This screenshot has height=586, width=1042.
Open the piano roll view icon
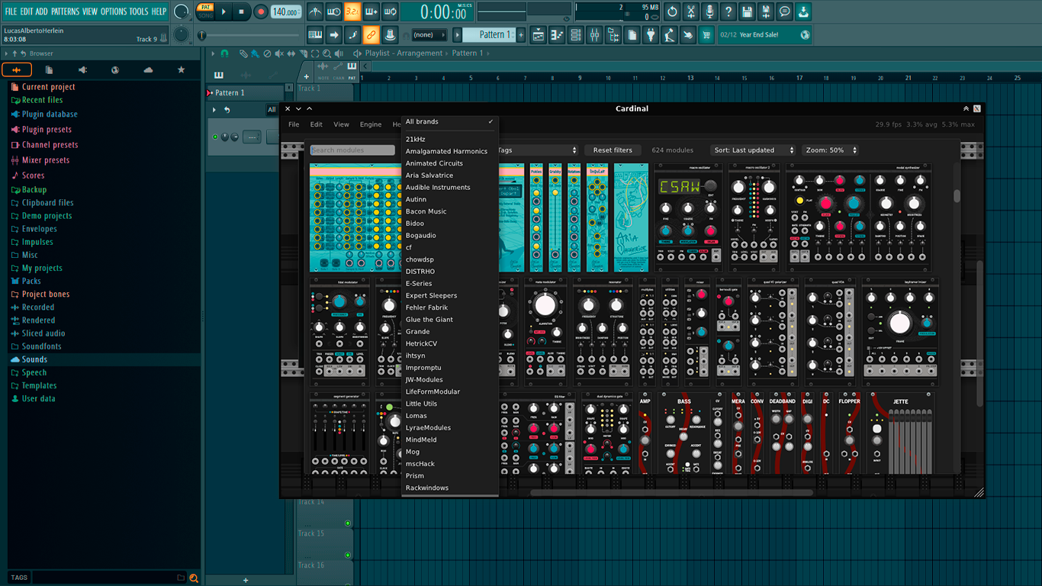(557, 35)
